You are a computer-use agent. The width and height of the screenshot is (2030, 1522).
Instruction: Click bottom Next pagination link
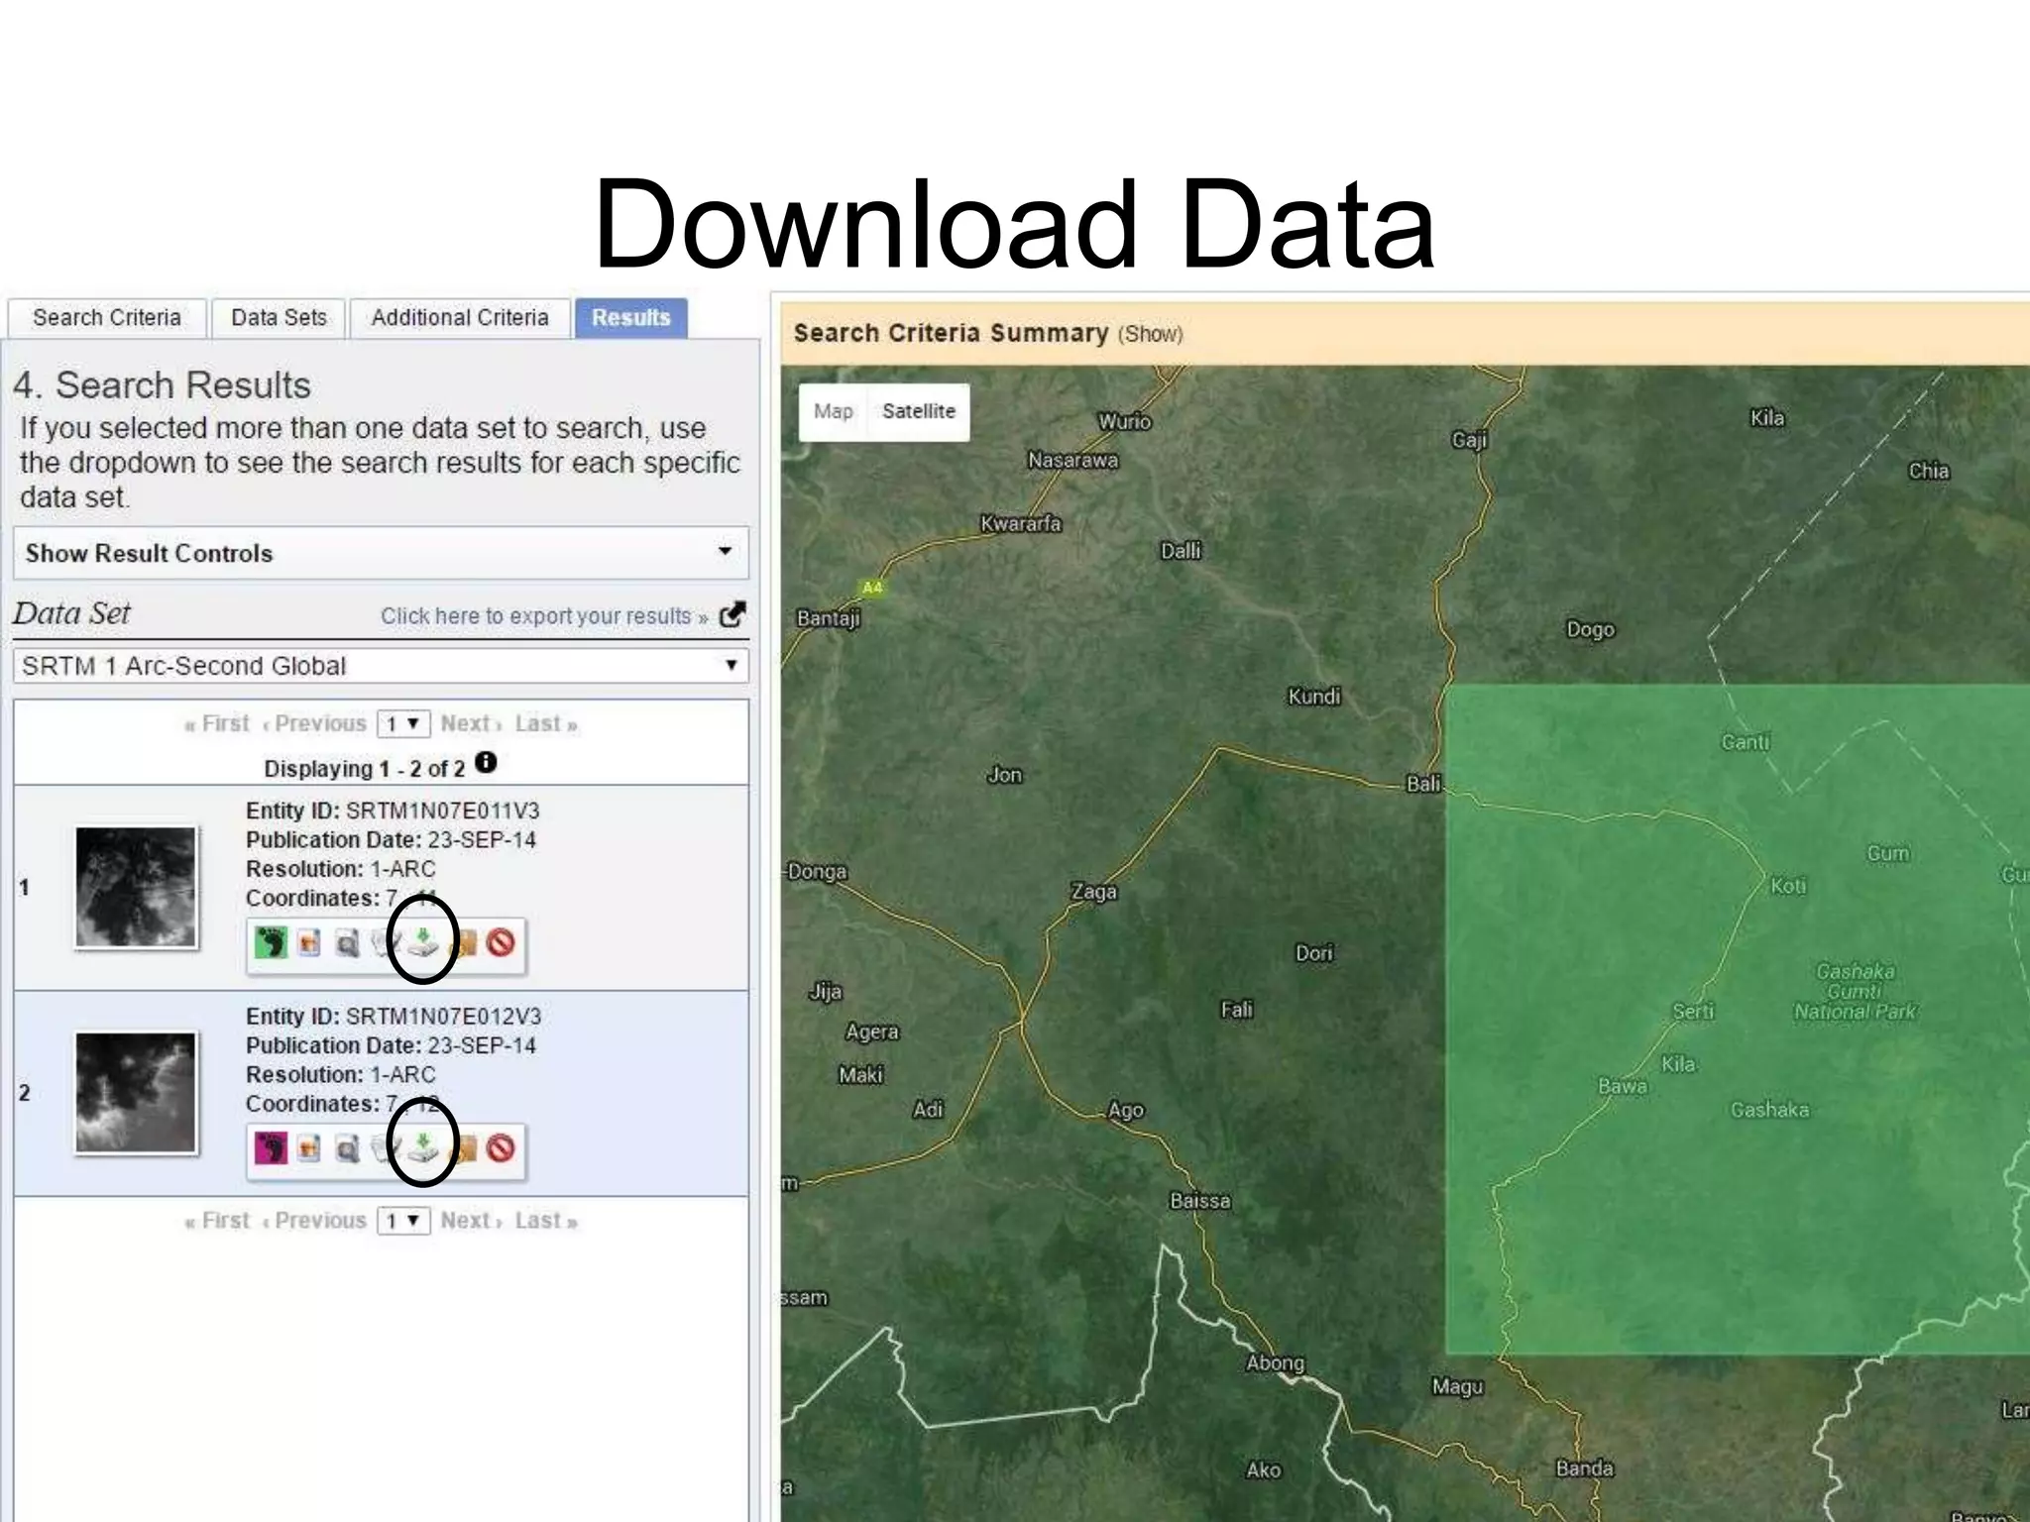471,1220
